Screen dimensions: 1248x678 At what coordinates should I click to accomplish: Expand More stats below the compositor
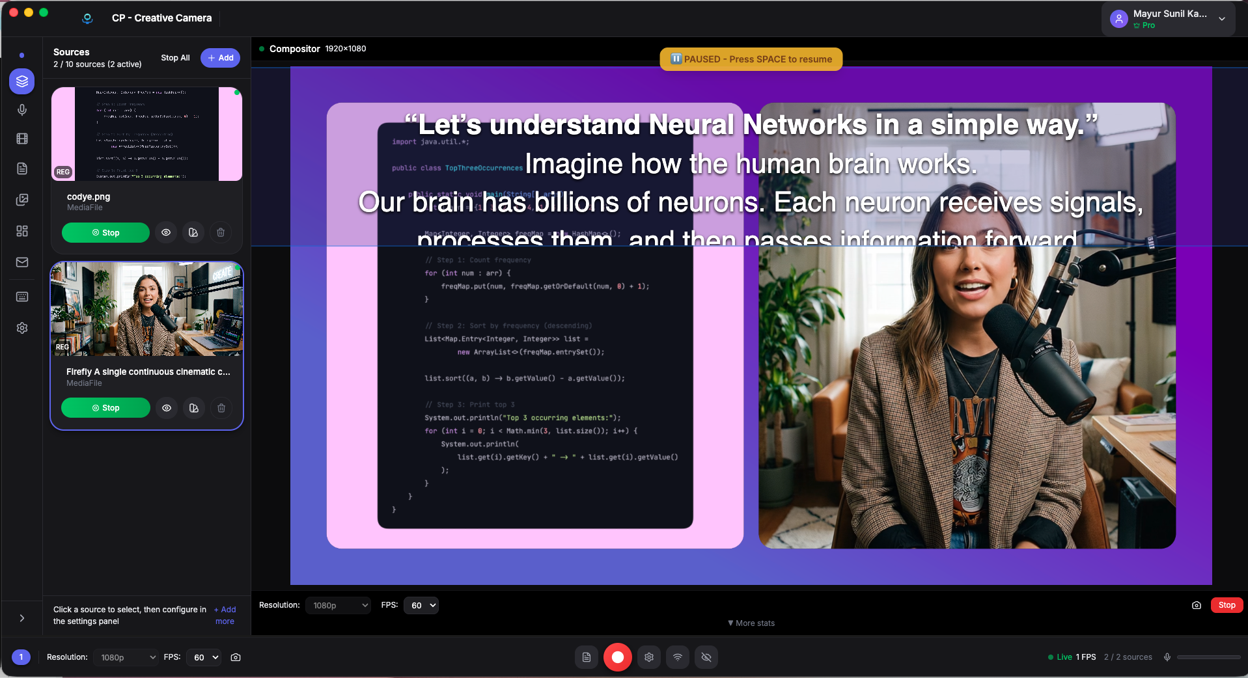click(751, 623)
